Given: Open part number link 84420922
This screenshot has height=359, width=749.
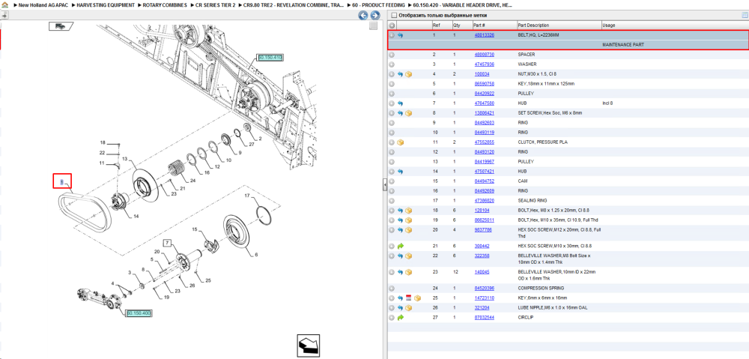Looking at the screenshot, I should (484, 94).
